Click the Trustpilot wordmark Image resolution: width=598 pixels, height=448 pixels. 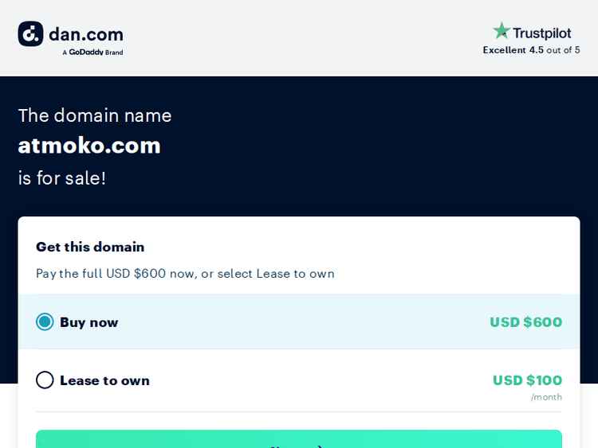(542, 33)
